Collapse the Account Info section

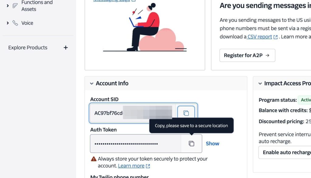click(91, 84)
